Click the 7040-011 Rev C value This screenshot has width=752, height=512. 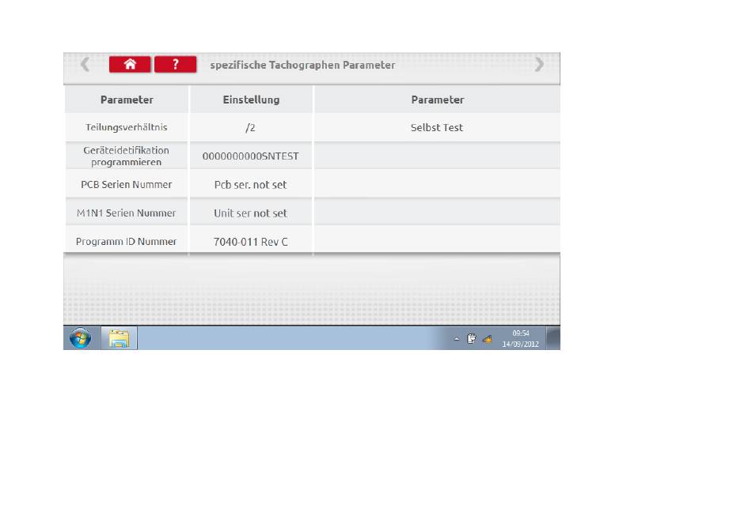(250, 241)
